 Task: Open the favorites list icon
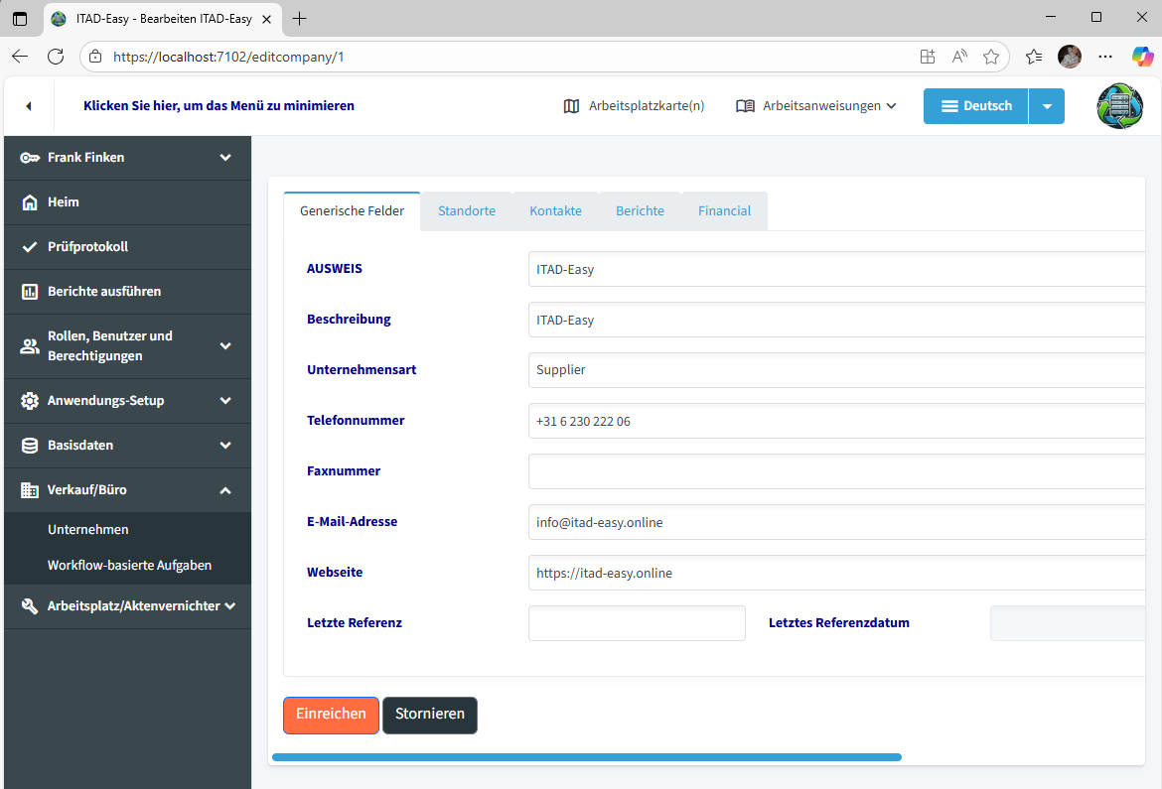click(x=1034, y=57)
